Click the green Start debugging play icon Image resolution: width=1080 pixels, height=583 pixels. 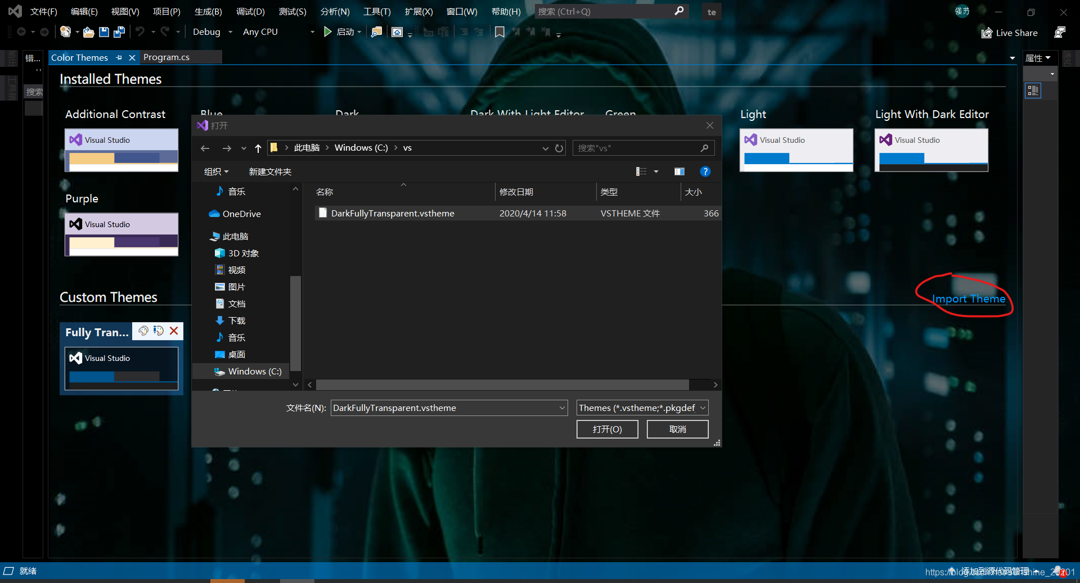(327, 32)
